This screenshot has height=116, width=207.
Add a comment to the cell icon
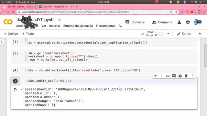tap(174, 76)
